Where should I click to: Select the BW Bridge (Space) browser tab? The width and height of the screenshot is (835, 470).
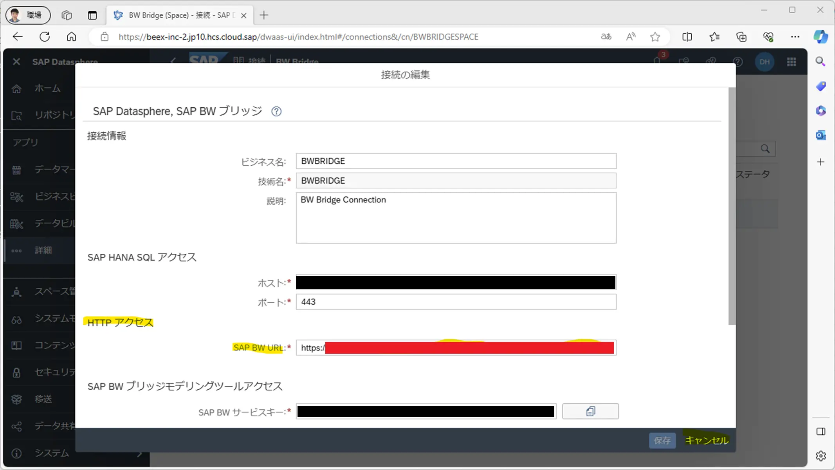tap(180, 15)
